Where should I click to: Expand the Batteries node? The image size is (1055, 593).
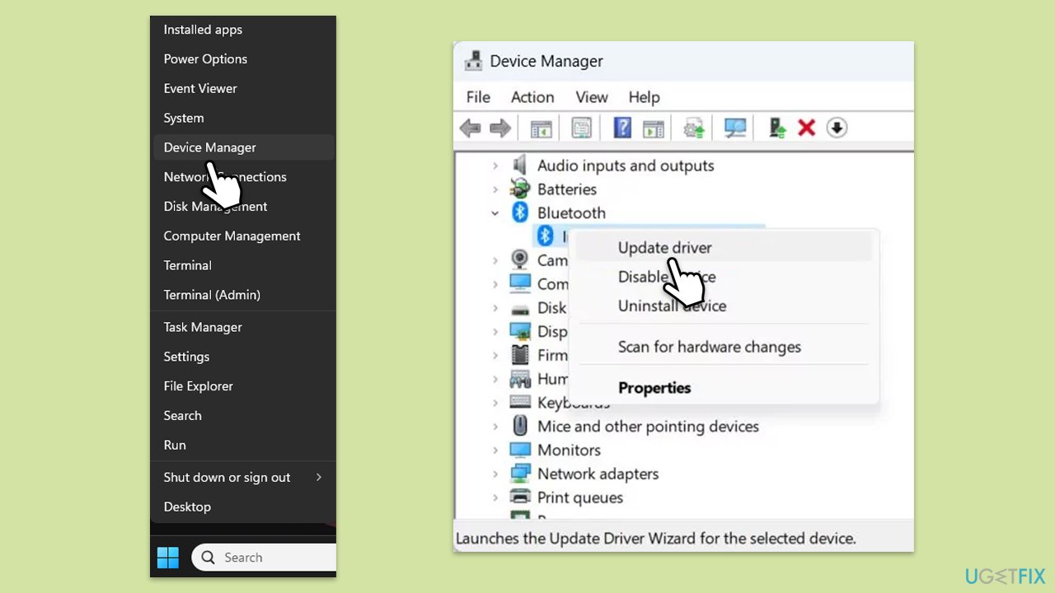495,189
